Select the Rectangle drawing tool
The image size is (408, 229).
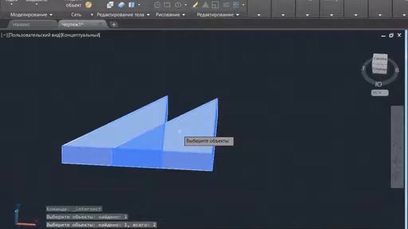coord(167,4)
